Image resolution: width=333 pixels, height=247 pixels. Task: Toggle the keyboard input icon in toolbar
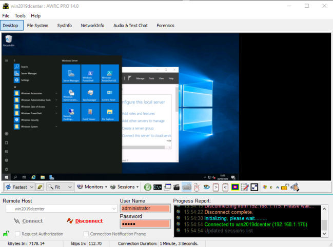pos(186,187)
